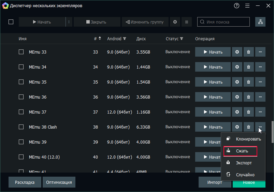Delete MEmu 33 with trash icon

click(248, 52)
